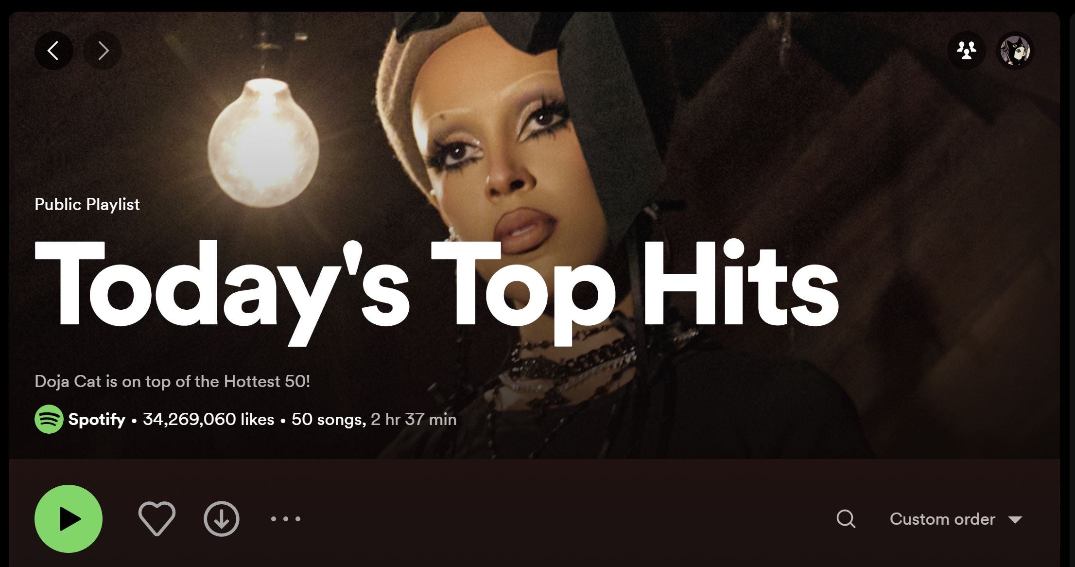Open the three-dot more options menu
The width and height of the screenshot is (1075, 567).
point(286,519)
